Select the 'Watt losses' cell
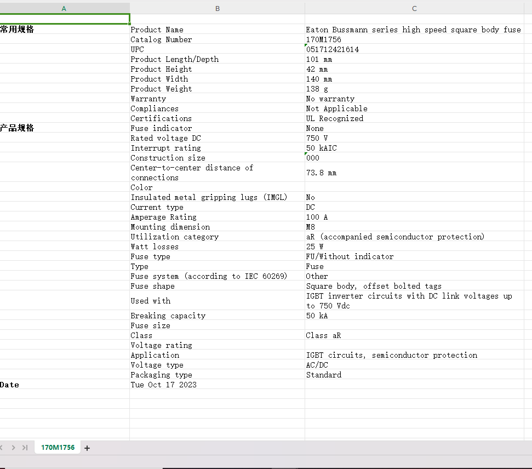This screenshot has height=469, width=532. click(x=217, y=247)
